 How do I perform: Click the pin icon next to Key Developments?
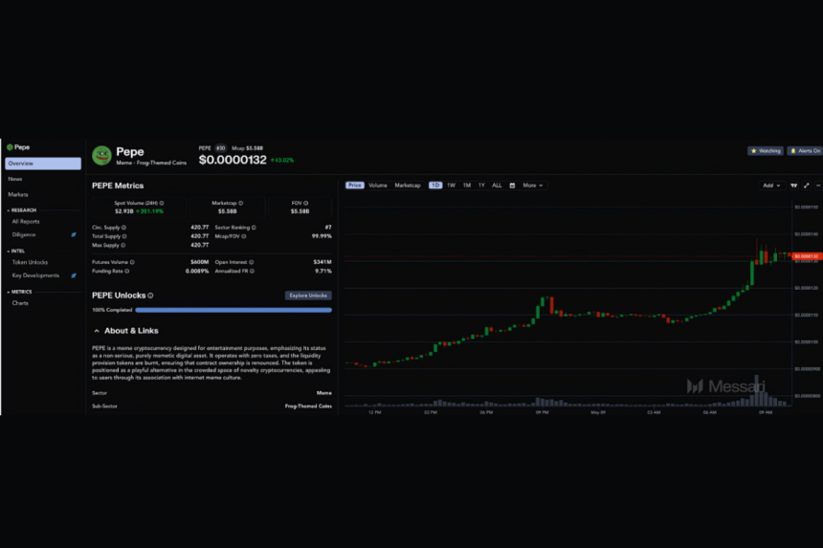(x=74, y=275)
